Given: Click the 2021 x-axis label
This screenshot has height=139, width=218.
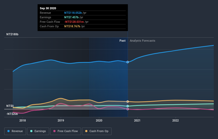Looking at the screenshot, I should [x=137, y=120].
